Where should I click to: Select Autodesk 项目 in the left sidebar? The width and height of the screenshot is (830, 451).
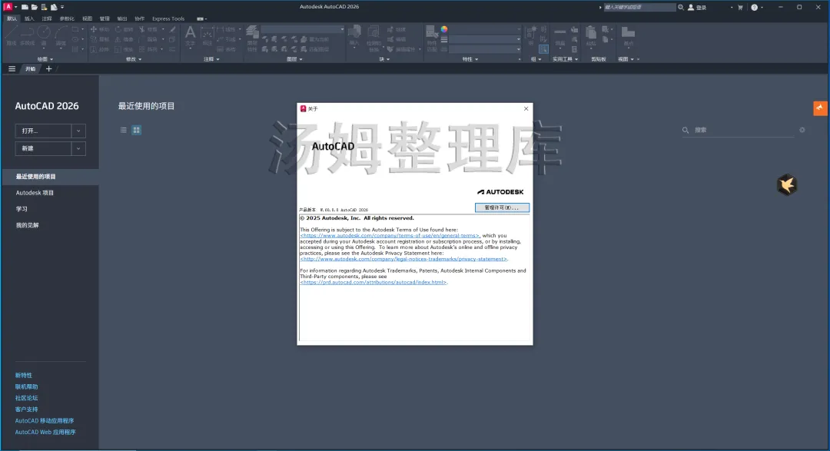(35, 193)
